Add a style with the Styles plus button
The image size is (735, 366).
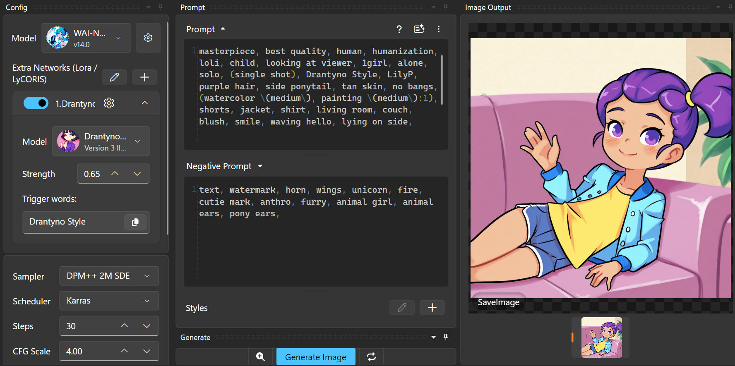coord(432,308)
